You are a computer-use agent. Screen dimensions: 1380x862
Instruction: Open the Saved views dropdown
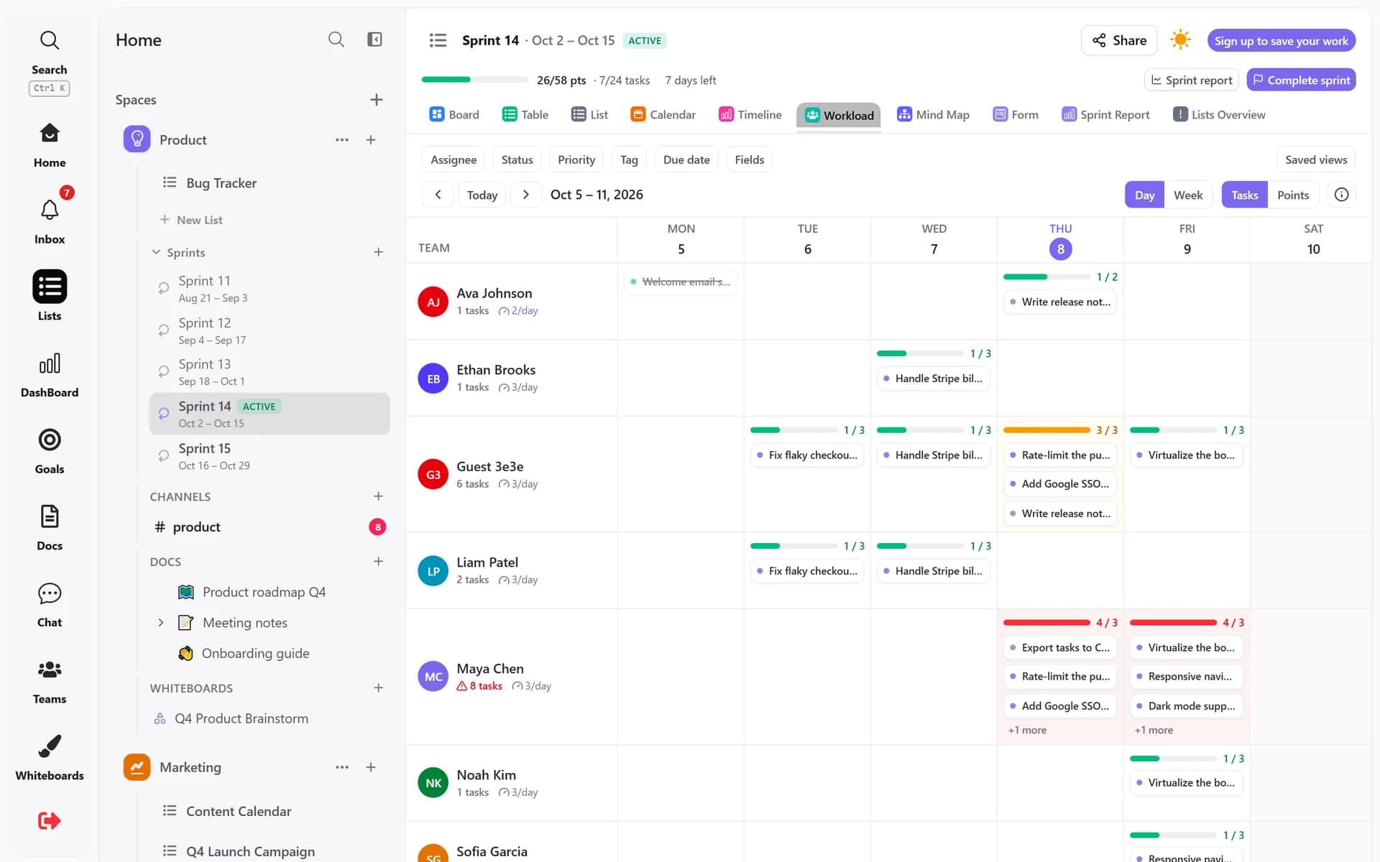tap(1315, 159)
